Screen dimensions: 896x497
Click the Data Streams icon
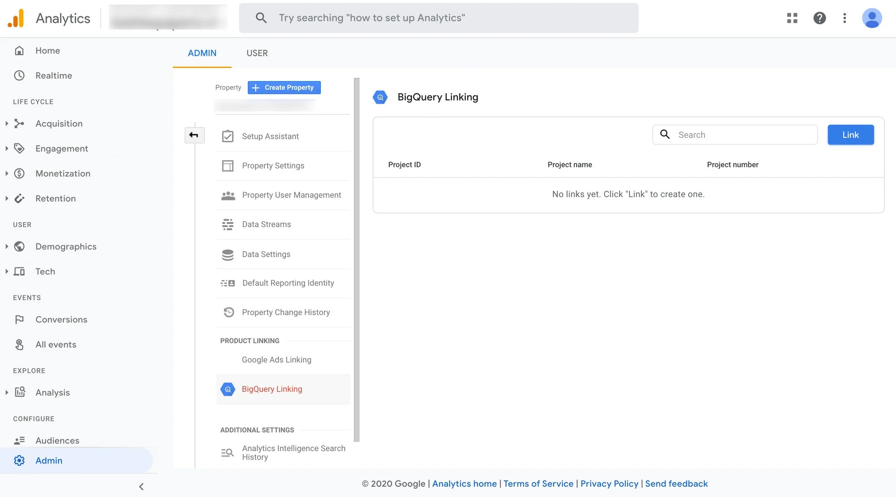(228, 224)
